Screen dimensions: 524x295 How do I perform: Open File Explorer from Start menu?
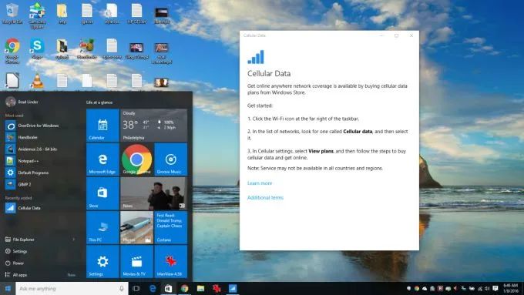tap(20, 240)
